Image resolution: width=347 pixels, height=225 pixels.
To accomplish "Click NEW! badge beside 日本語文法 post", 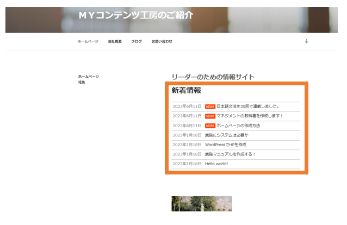I will click(210, 107).
